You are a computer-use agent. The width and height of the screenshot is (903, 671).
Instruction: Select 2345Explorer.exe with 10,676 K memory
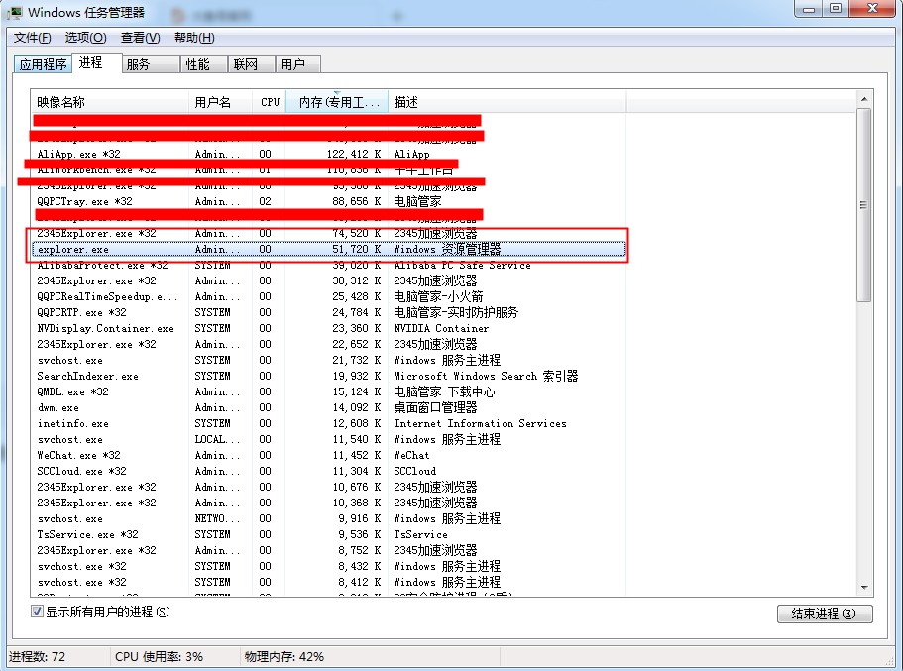click(x=328, y=487)
